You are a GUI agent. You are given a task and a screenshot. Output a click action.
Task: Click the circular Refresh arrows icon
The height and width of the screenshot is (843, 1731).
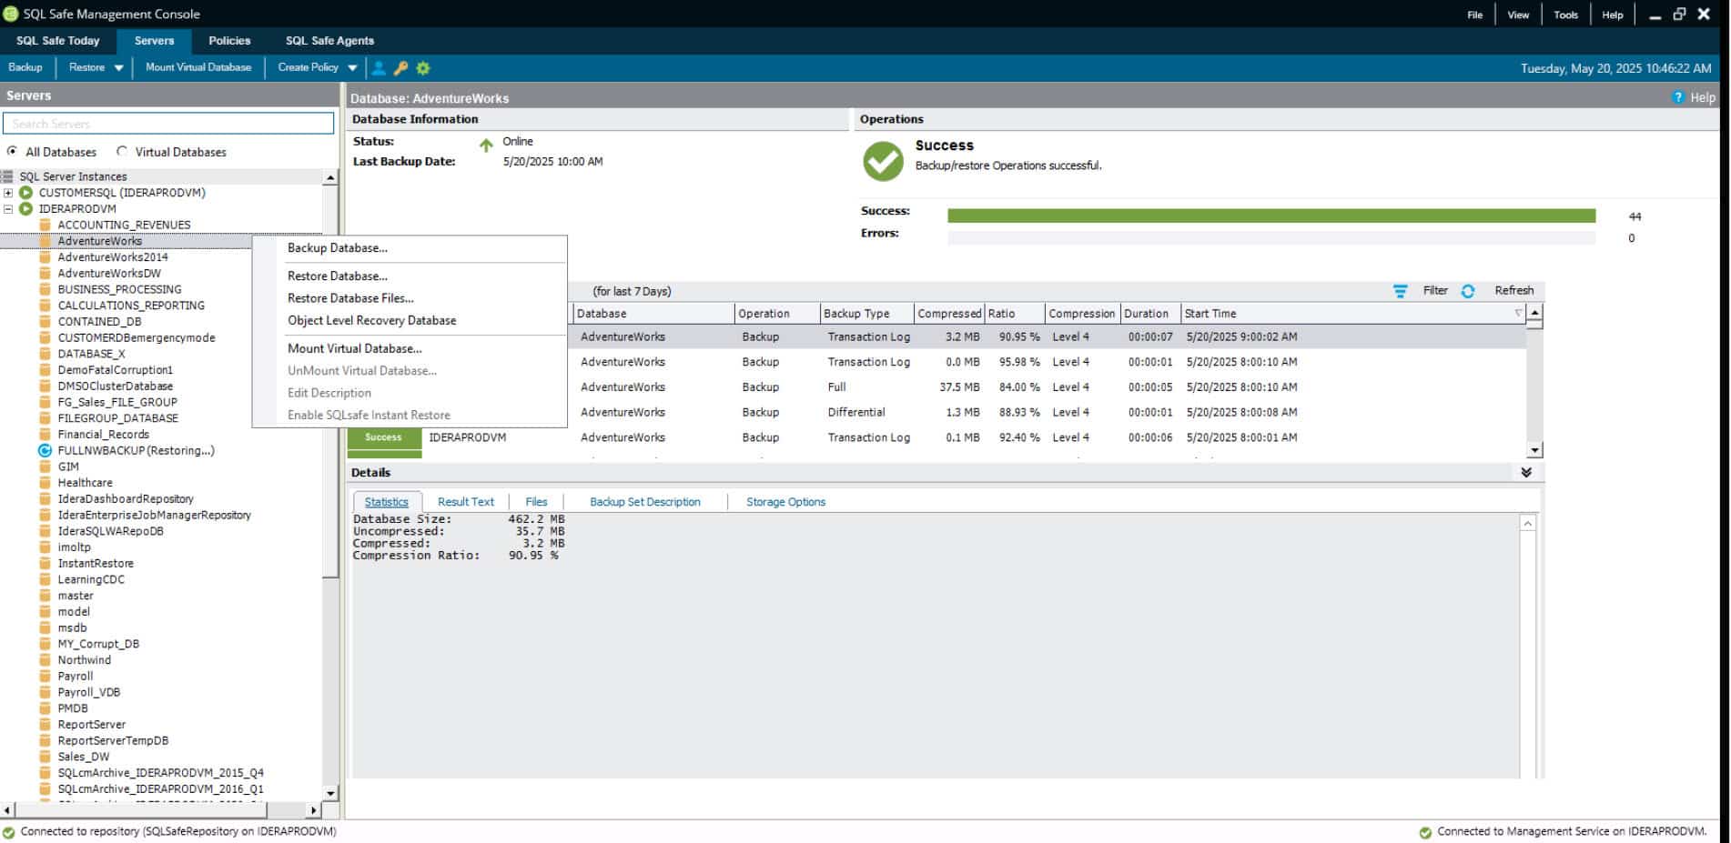[x=1468, y=291]
